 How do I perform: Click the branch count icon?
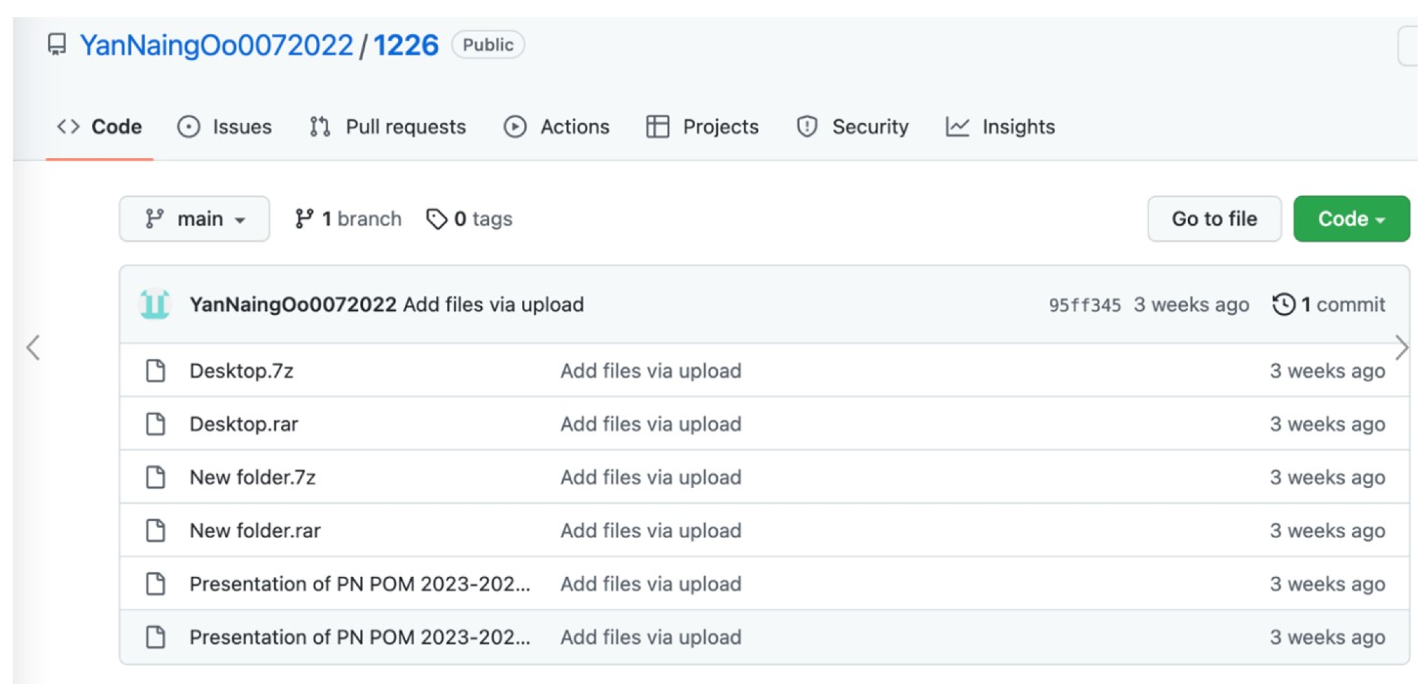pos(304,219)
